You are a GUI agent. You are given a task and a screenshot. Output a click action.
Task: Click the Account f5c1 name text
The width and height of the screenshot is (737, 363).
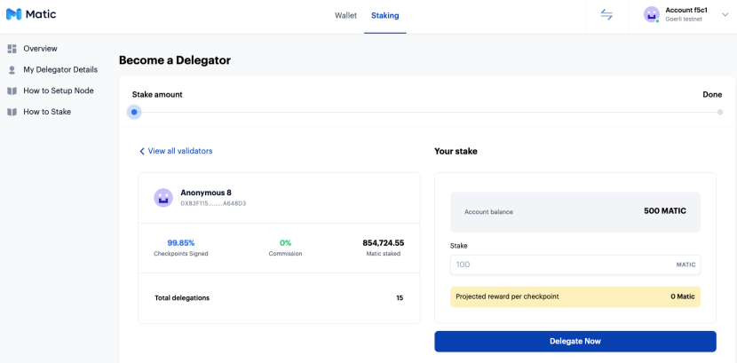coord(686,10)
